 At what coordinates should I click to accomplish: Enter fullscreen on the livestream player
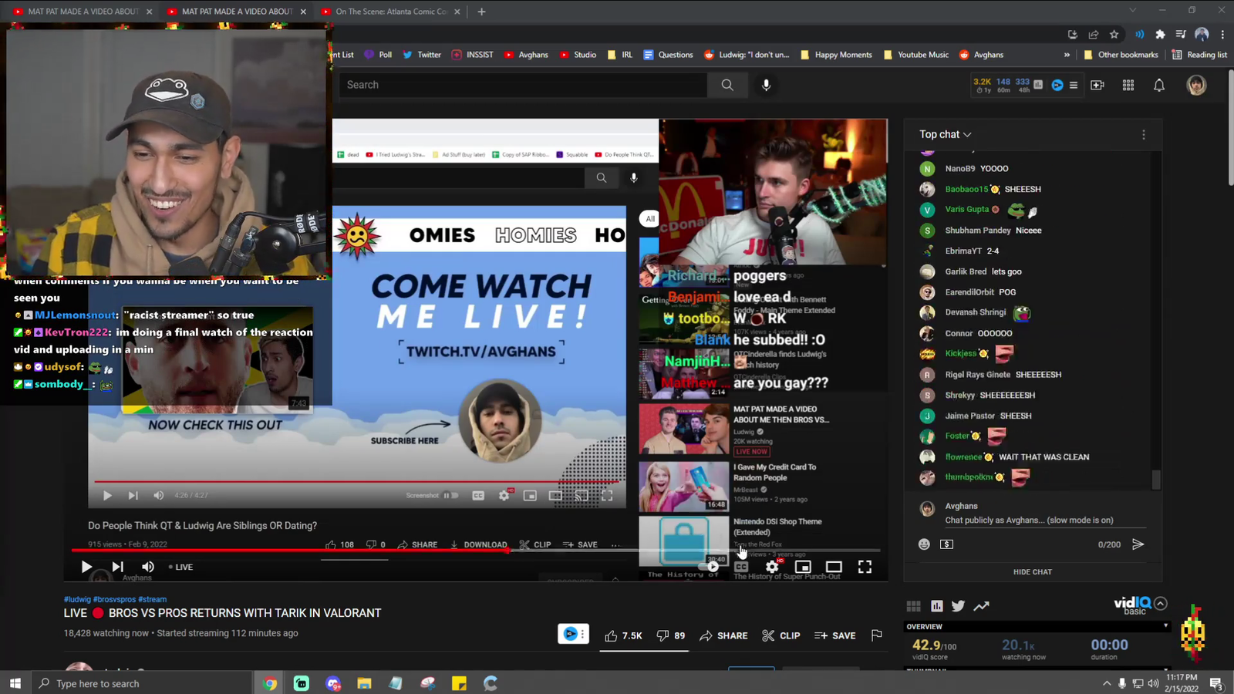865,567
